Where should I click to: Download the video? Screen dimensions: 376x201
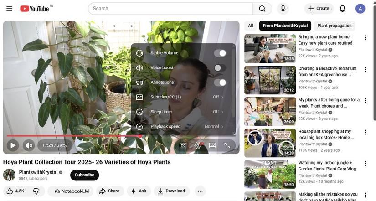tap(171, 191)
